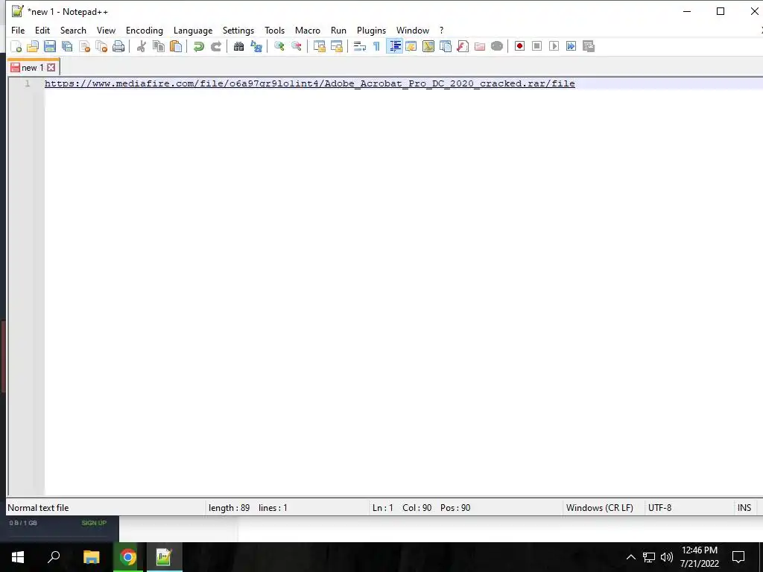Open the View menu
Screen dimensions: 763x572
[106, 30]
